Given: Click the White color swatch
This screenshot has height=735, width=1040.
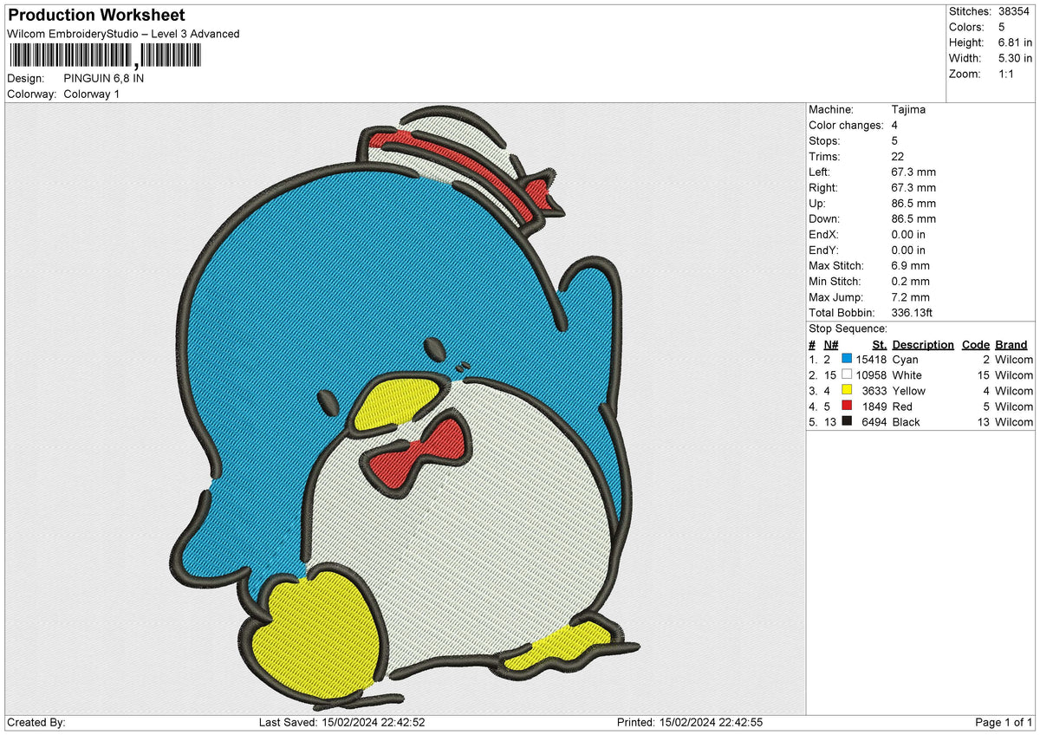Looking at the screenshot, I should point(847,374).
